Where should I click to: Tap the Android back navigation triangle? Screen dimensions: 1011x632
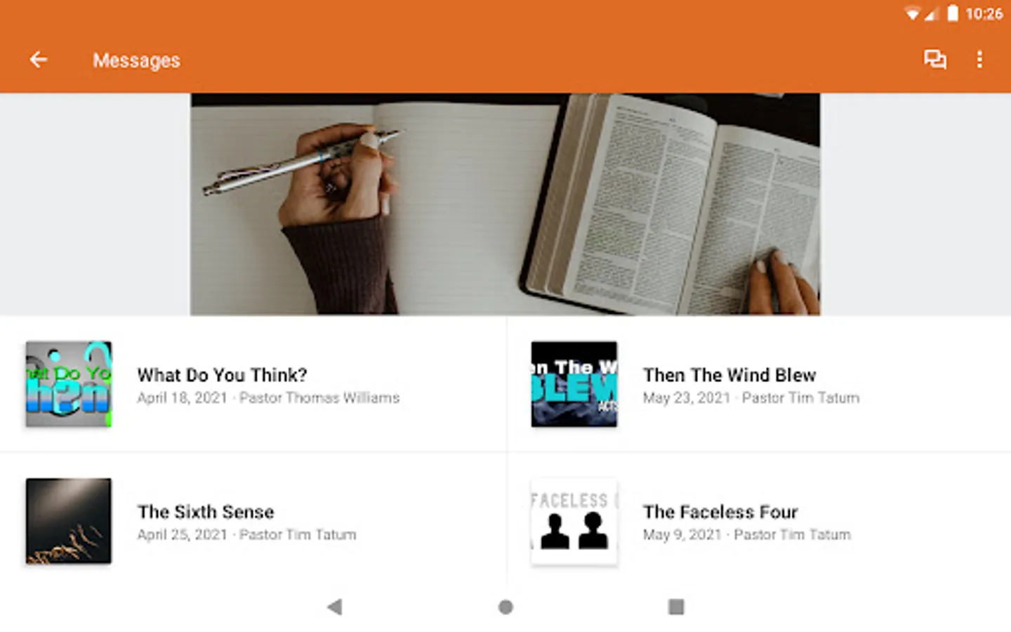(x=335, y=607)
